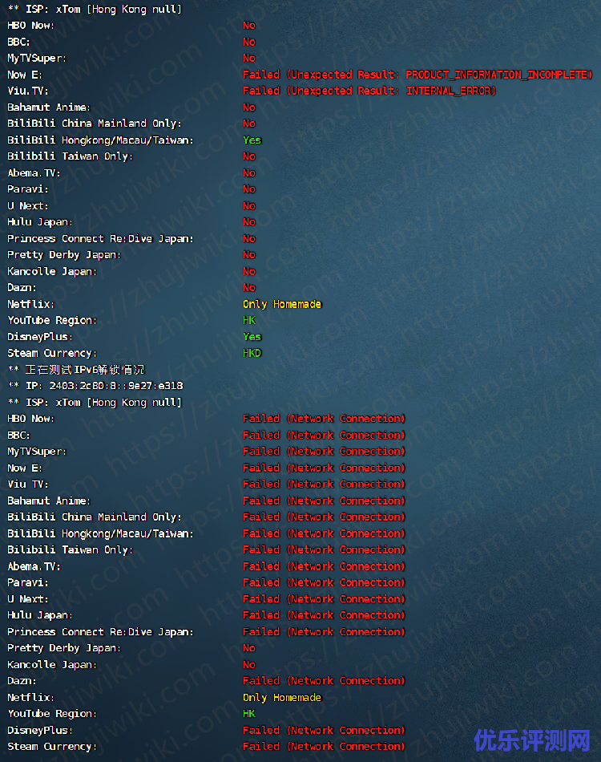Select the red "No" beside Dazn
This screenshot has width=601, height=762.
coord(249,288)
